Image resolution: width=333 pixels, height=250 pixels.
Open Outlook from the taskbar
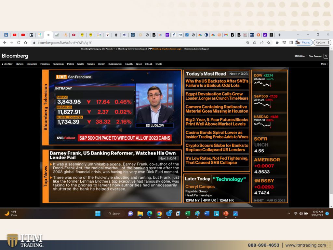(169, 214)
